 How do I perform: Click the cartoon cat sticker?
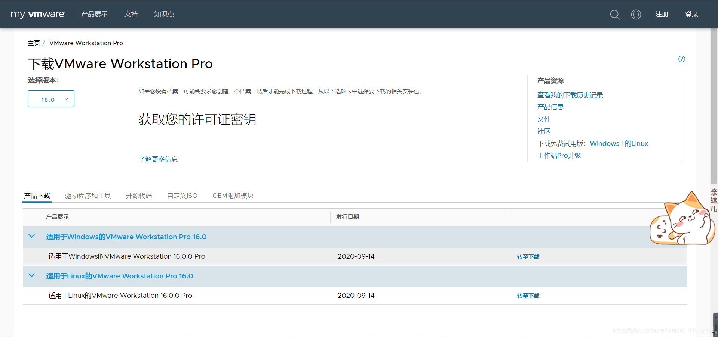click(x=682, y=218)
